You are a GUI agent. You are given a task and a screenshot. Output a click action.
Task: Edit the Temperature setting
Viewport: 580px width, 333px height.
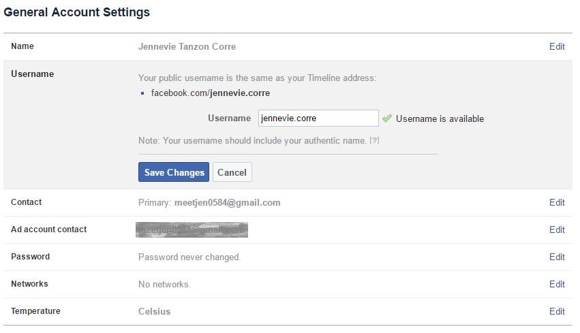[x=557, y=312]
